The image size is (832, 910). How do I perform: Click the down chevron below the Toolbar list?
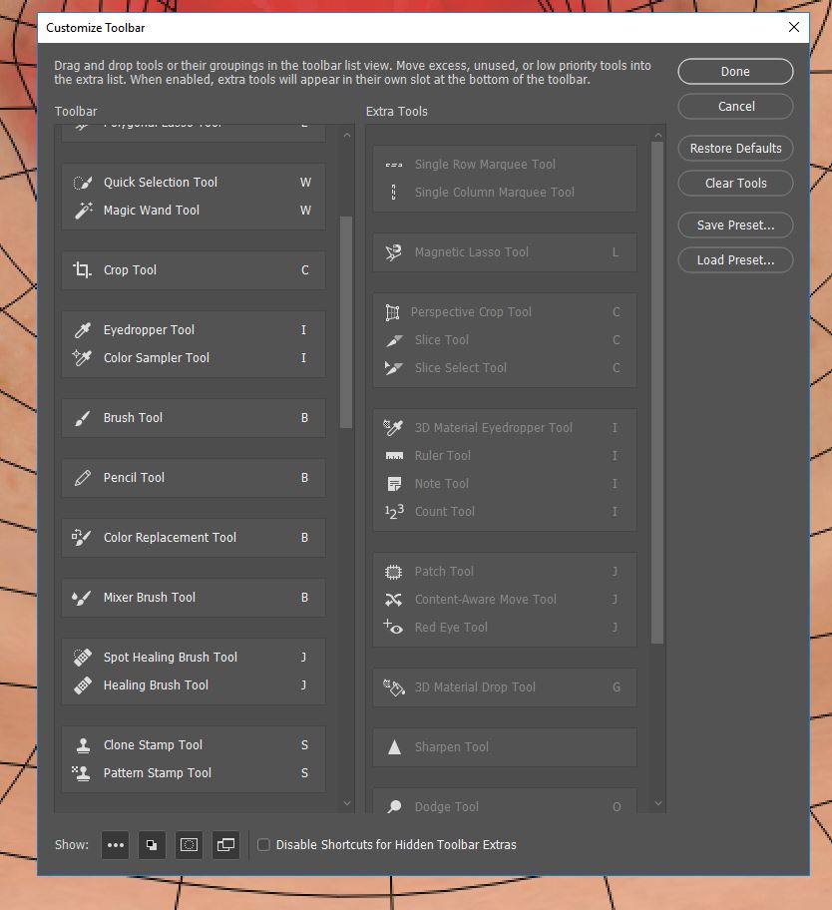click(347, 803)
